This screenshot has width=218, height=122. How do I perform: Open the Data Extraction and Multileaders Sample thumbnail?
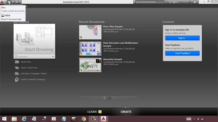[90, 49]
